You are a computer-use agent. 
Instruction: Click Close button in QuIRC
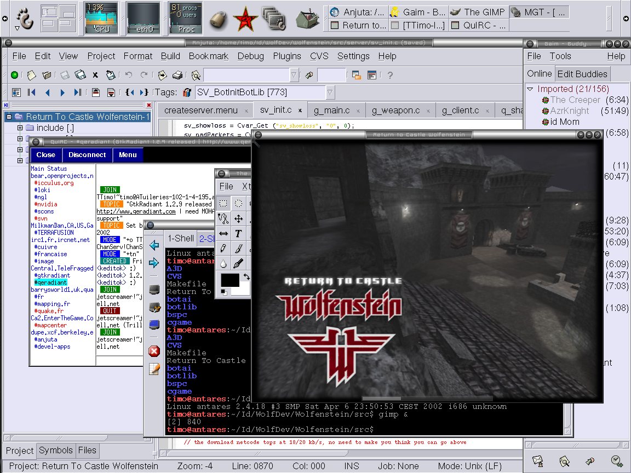45,155
